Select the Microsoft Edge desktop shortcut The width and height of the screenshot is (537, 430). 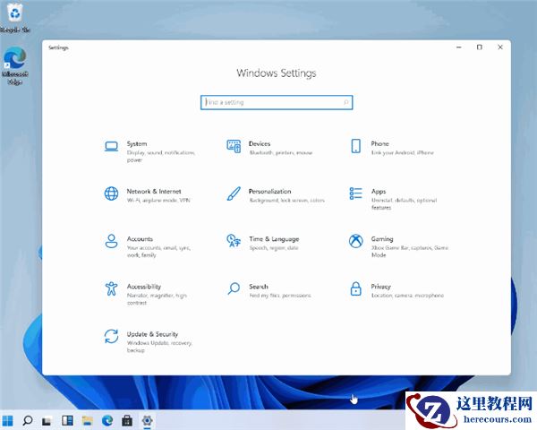(14, 65)
